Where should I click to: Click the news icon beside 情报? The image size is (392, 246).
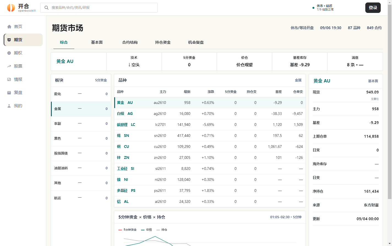9,79
